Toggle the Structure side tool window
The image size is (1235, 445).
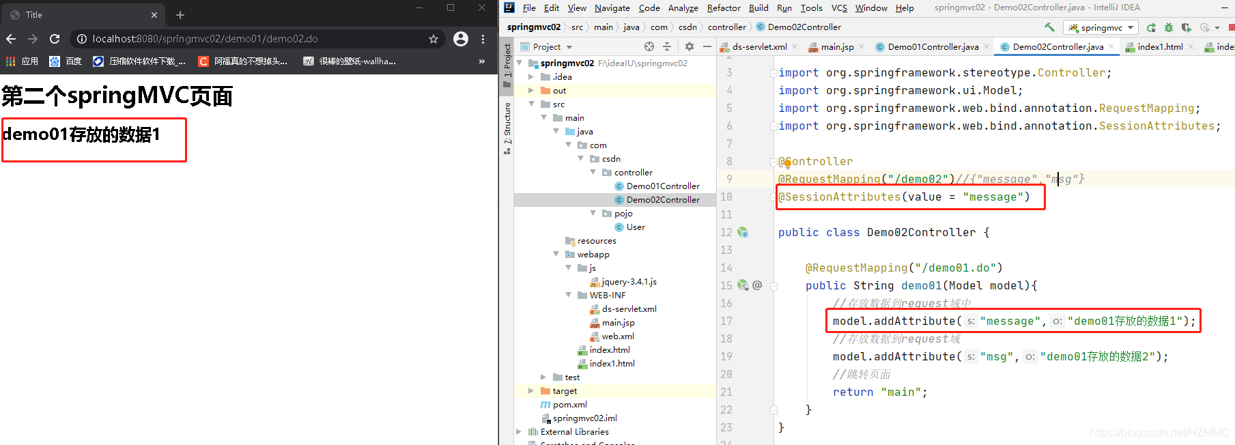[507, 128]
